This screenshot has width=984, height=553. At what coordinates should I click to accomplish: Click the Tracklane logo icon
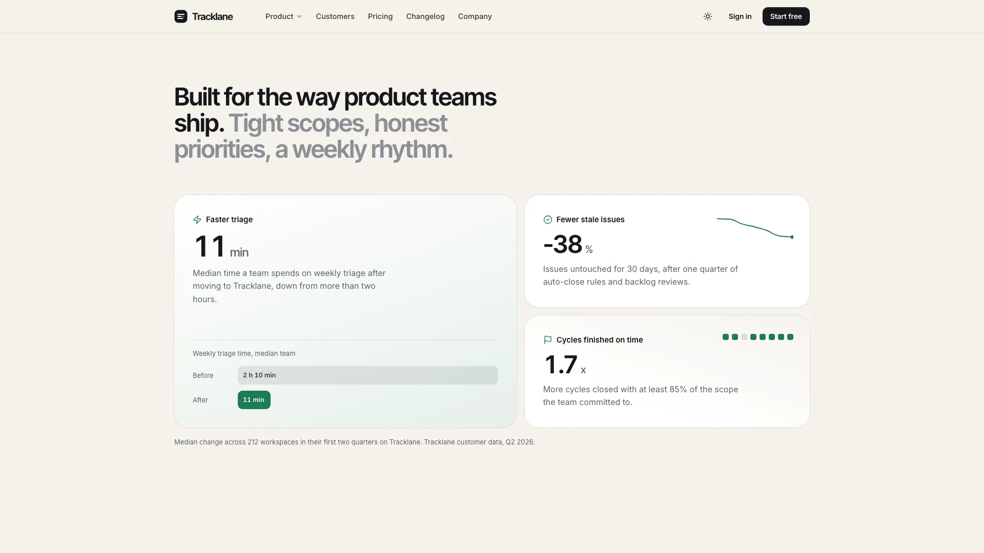click(180, 16)
